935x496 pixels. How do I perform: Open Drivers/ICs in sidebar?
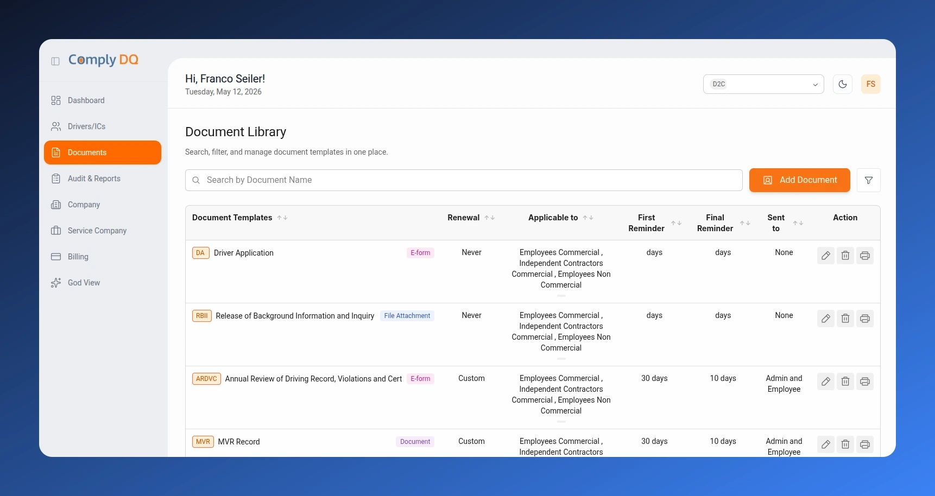click(103, 126)
